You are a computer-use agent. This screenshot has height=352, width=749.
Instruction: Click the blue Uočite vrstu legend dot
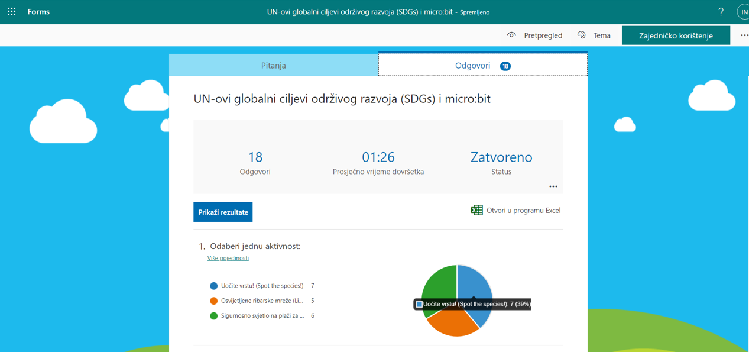(214, 286)
